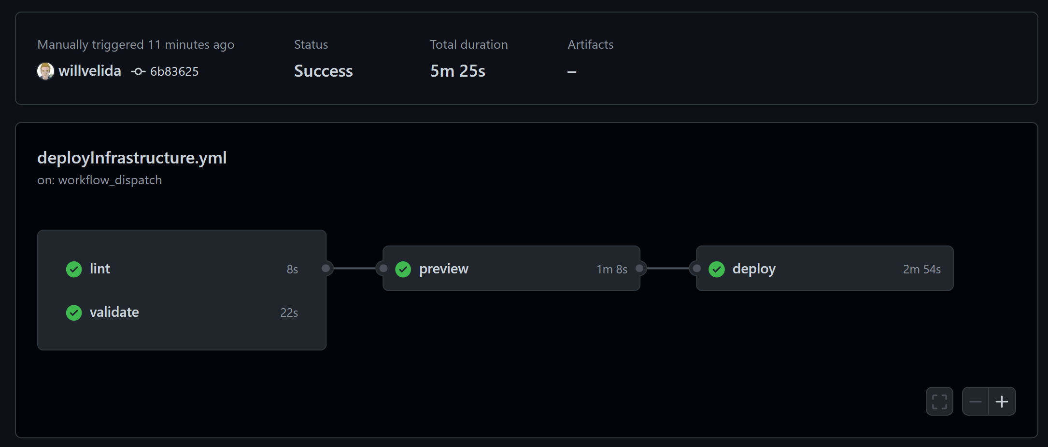This screenshot has width=1048, height=447.
Task: Click the commit icon beside 6b83625
Action: pyautogui.click(x=138, y=71)
